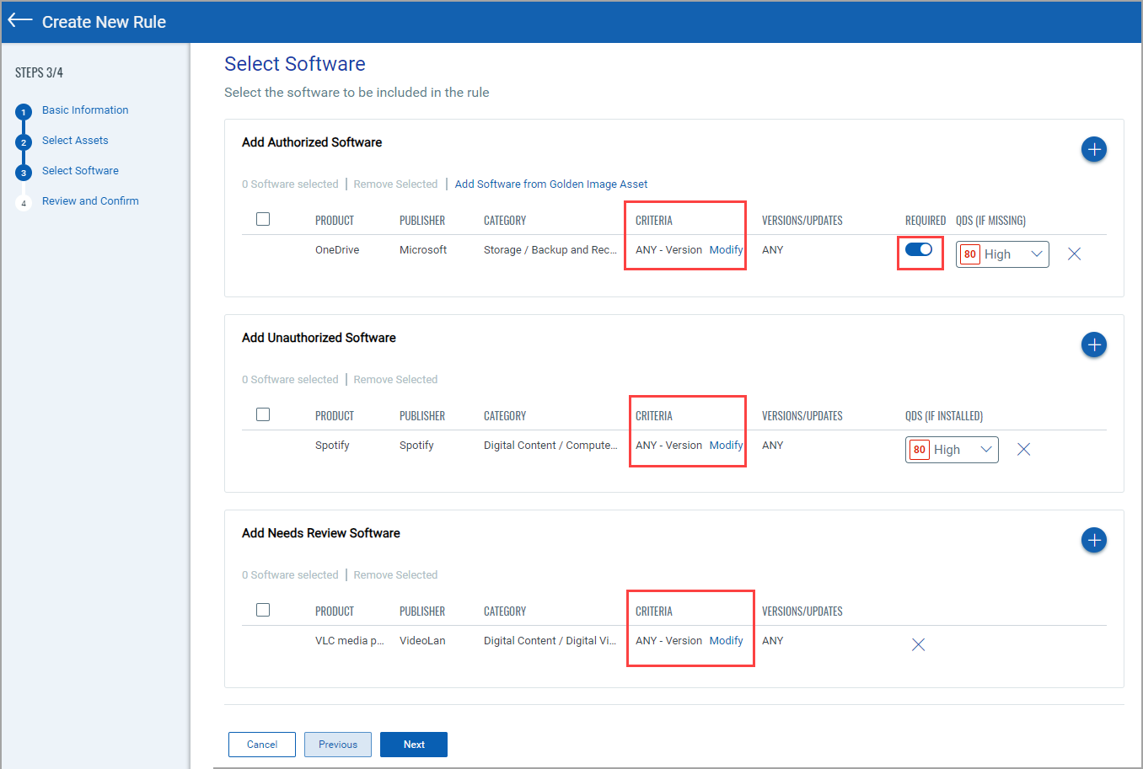The width and height of the screenshot is (1143, 769).
Task: Go to Select Software step
Action: (80, 170)
